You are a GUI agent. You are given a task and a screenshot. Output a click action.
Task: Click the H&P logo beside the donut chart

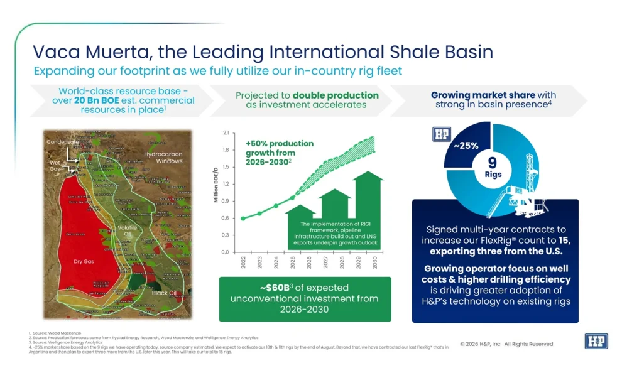442,134
